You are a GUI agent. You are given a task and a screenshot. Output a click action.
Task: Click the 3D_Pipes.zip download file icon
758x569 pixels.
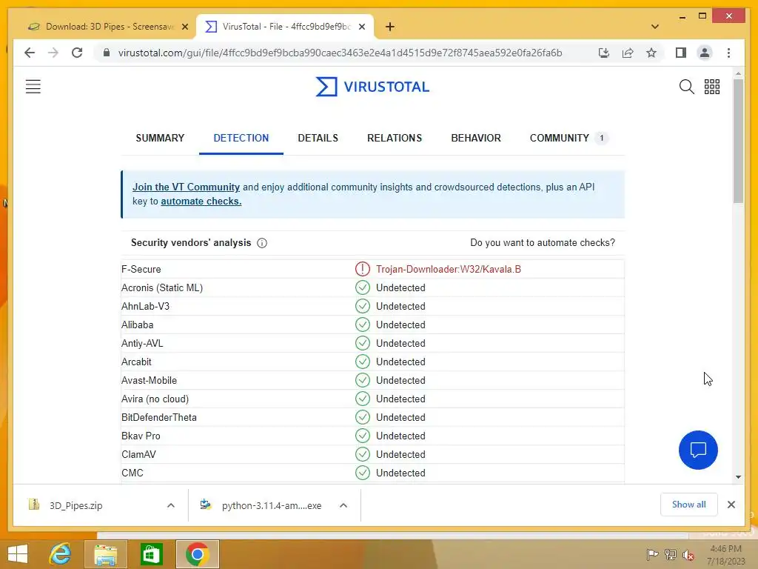[x=34, y=505]
